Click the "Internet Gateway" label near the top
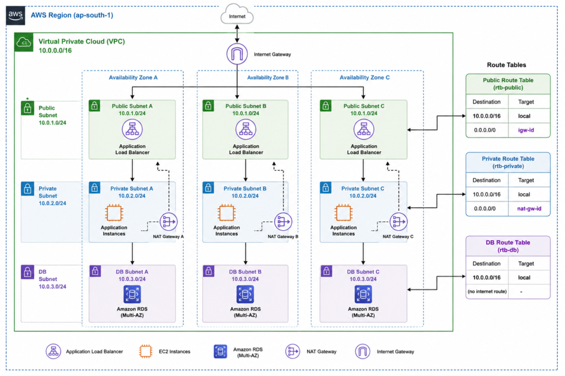565x376 pixels. [x=273, y=55]
